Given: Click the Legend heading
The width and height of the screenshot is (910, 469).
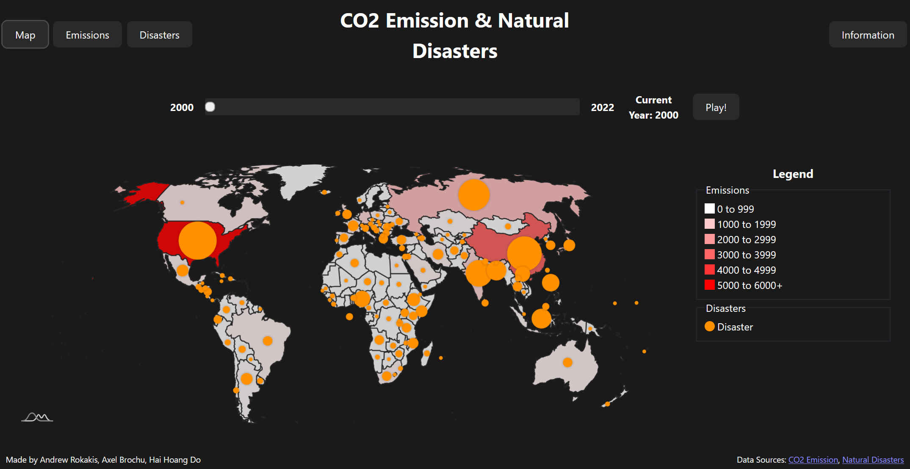Looking at the screenshot, I should (793, 174).
